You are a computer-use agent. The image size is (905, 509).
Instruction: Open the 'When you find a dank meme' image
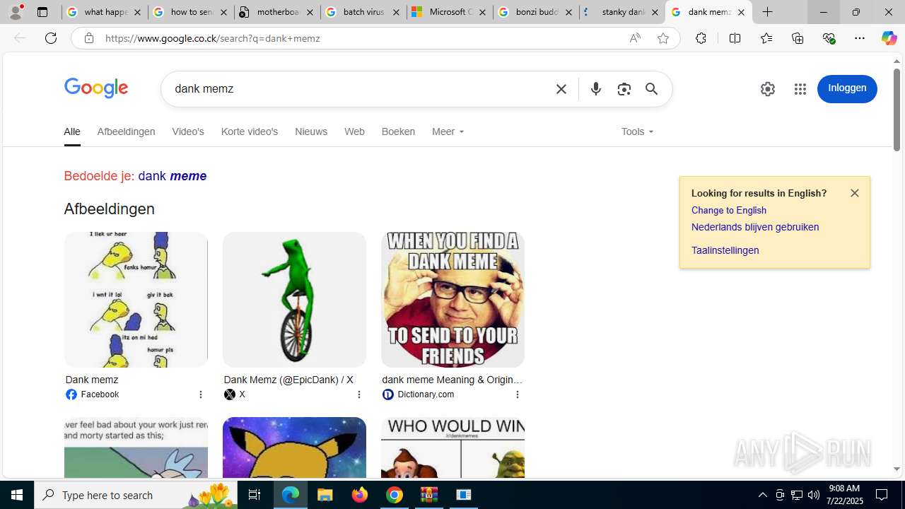tap(452, 299)
